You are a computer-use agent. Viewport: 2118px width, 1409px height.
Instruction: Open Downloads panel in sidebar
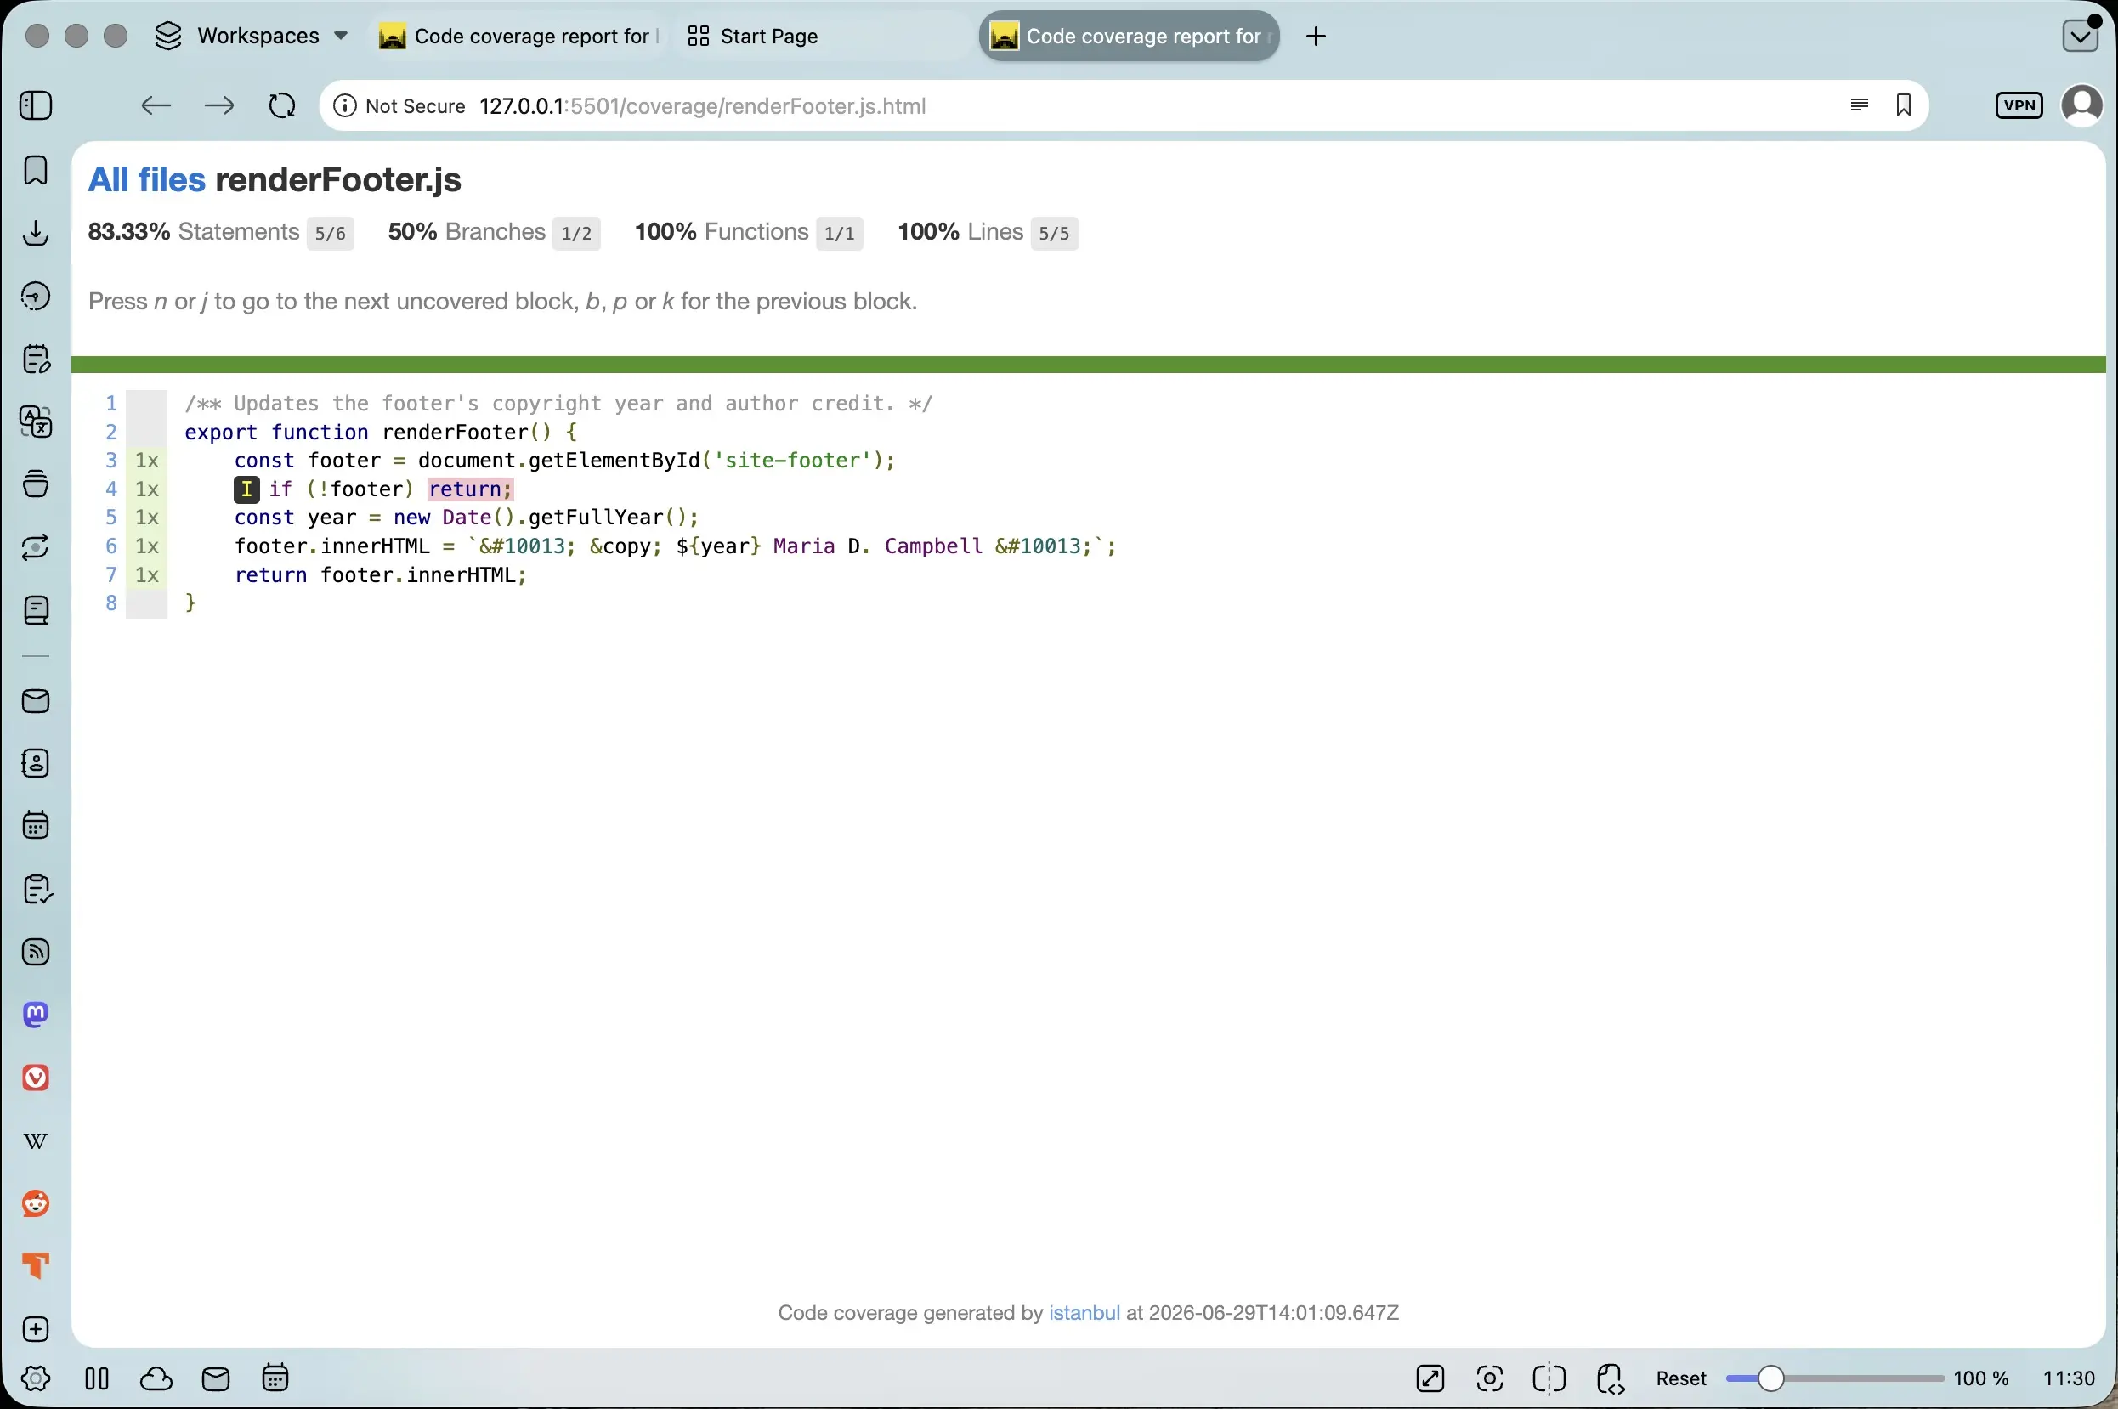pyautogui.click(x=36, y=233)
